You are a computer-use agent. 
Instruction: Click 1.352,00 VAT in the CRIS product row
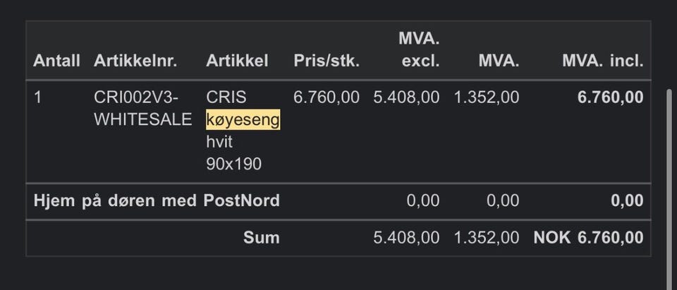[x=487, y=97]
